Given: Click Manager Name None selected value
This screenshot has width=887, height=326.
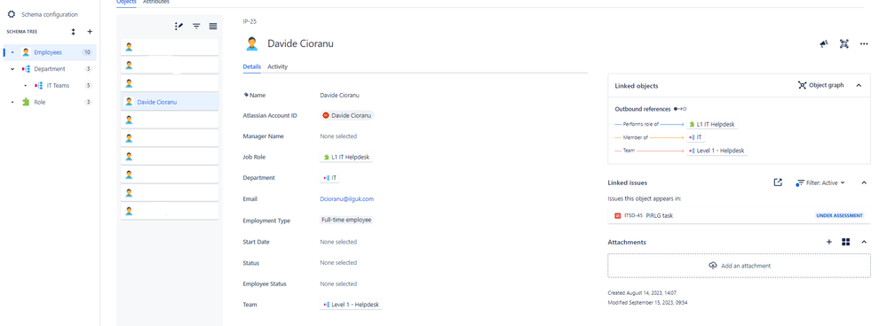Looking at the screenshot, I should tap(338, 136).
